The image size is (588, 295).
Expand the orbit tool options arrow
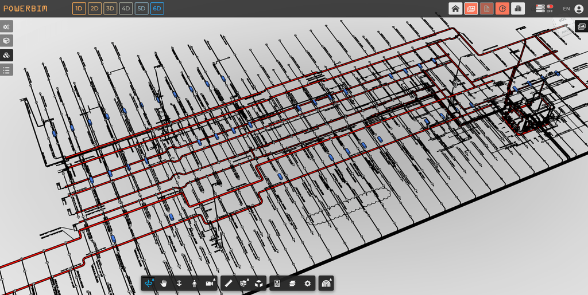153,279
